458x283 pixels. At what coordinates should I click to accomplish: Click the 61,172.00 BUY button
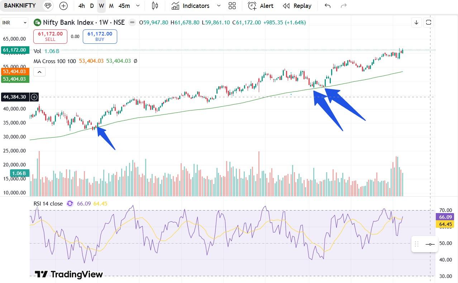tap(100, 36)
